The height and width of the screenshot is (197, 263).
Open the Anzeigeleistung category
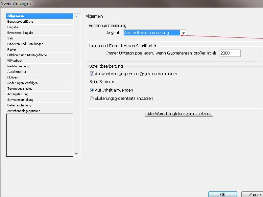point(40,94)
